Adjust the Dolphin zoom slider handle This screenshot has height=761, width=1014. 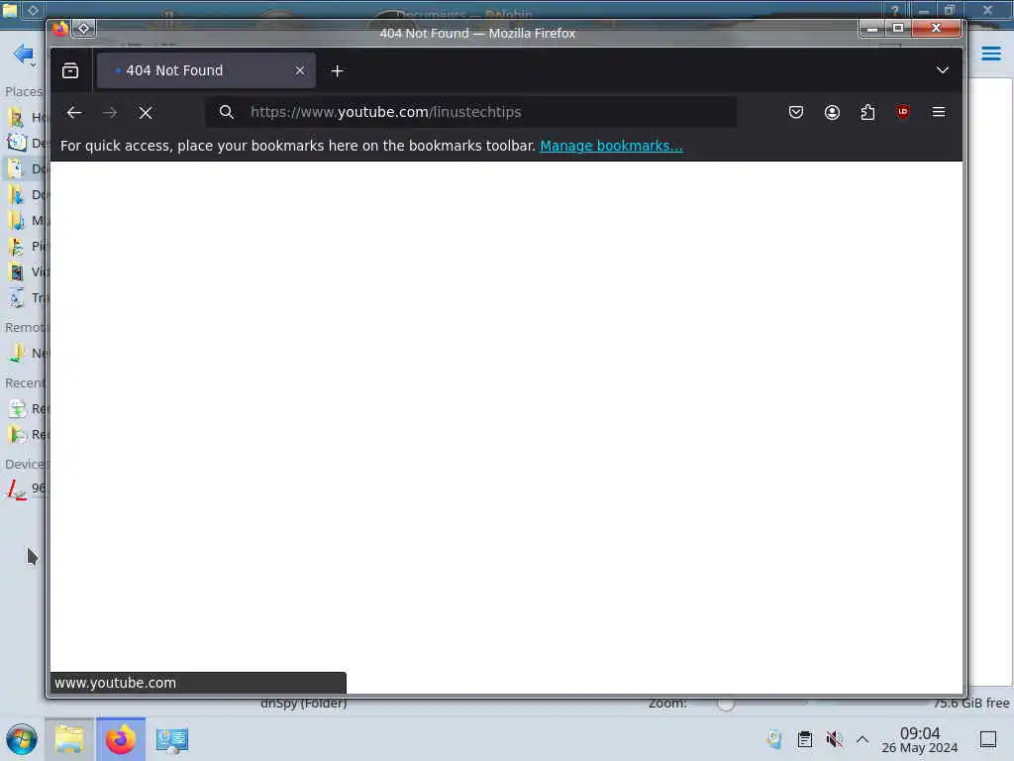[x=726, y=705]
